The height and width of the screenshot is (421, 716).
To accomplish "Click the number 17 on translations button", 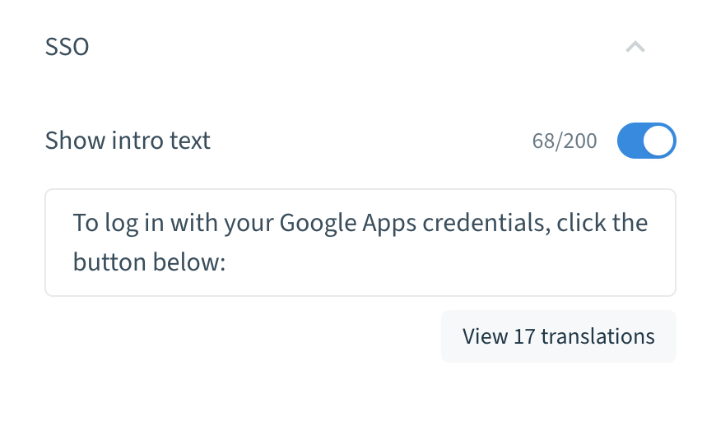I will click(524, 336).
